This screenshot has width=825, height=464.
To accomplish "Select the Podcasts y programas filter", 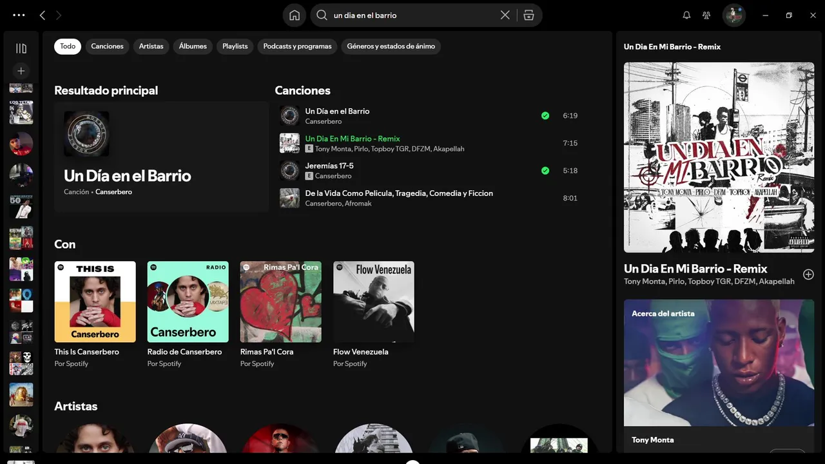I will tap(297, 46).
